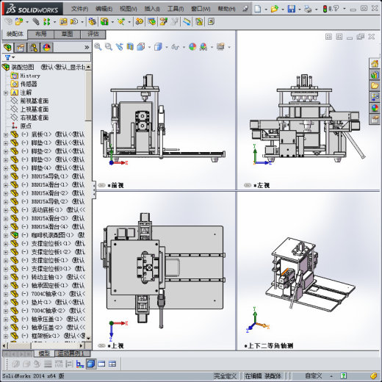The width and height of the screenshot is (382, 382).
Task: Click the Zoom to Fit magnifier icon
Action: coord(98,46)
